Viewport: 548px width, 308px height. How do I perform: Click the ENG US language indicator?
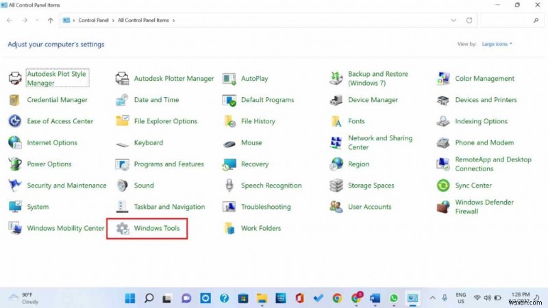tap(460, 298)
